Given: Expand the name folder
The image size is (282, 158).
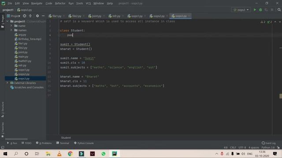Looking at the screenshot, I should pos(11,25).
